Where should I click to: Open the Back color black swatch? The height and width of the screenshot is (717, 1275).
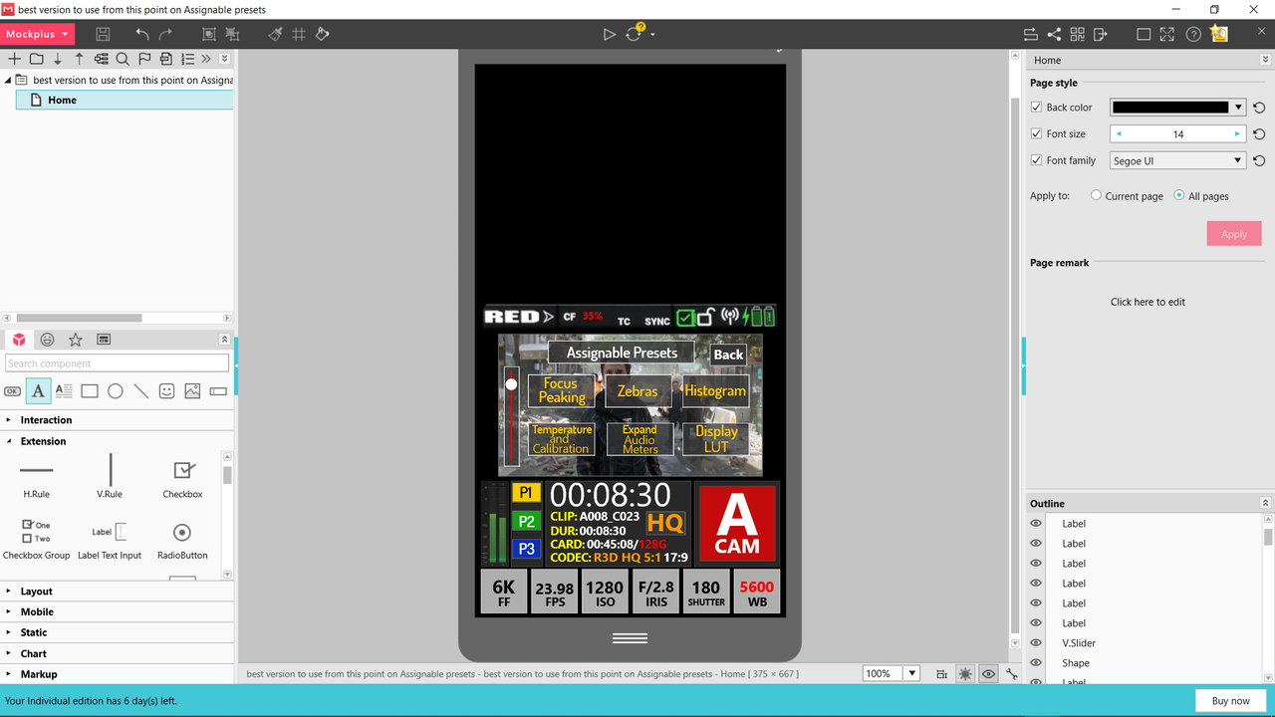pos(1178,108)
